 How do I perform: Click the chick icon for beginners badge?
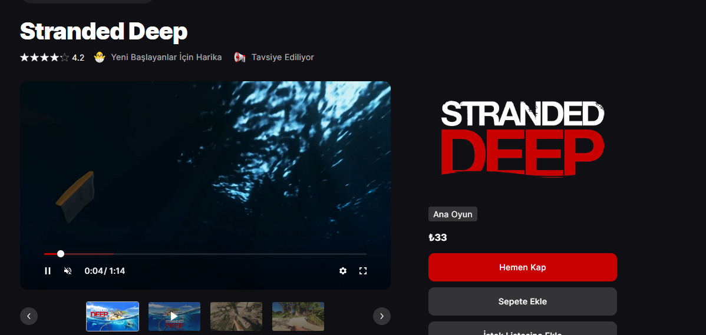[x=100, y=57]
